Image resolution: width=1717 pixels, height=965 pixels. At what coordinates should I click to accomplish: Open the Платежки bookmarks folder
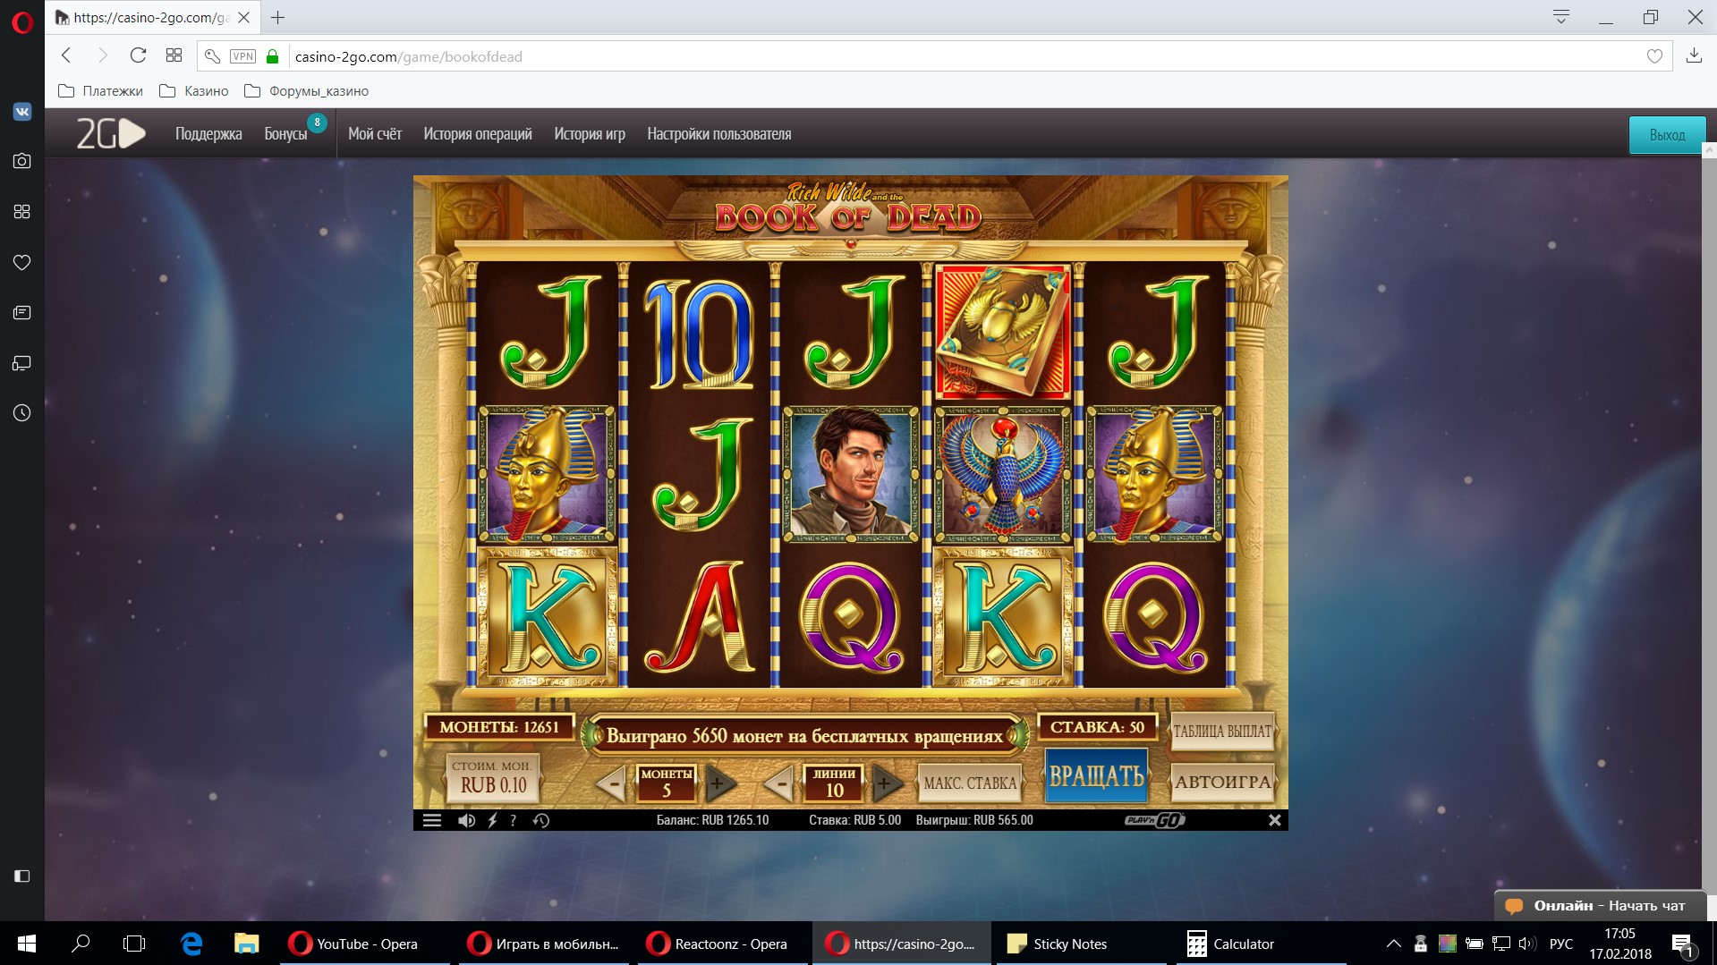tap(100, 91)
